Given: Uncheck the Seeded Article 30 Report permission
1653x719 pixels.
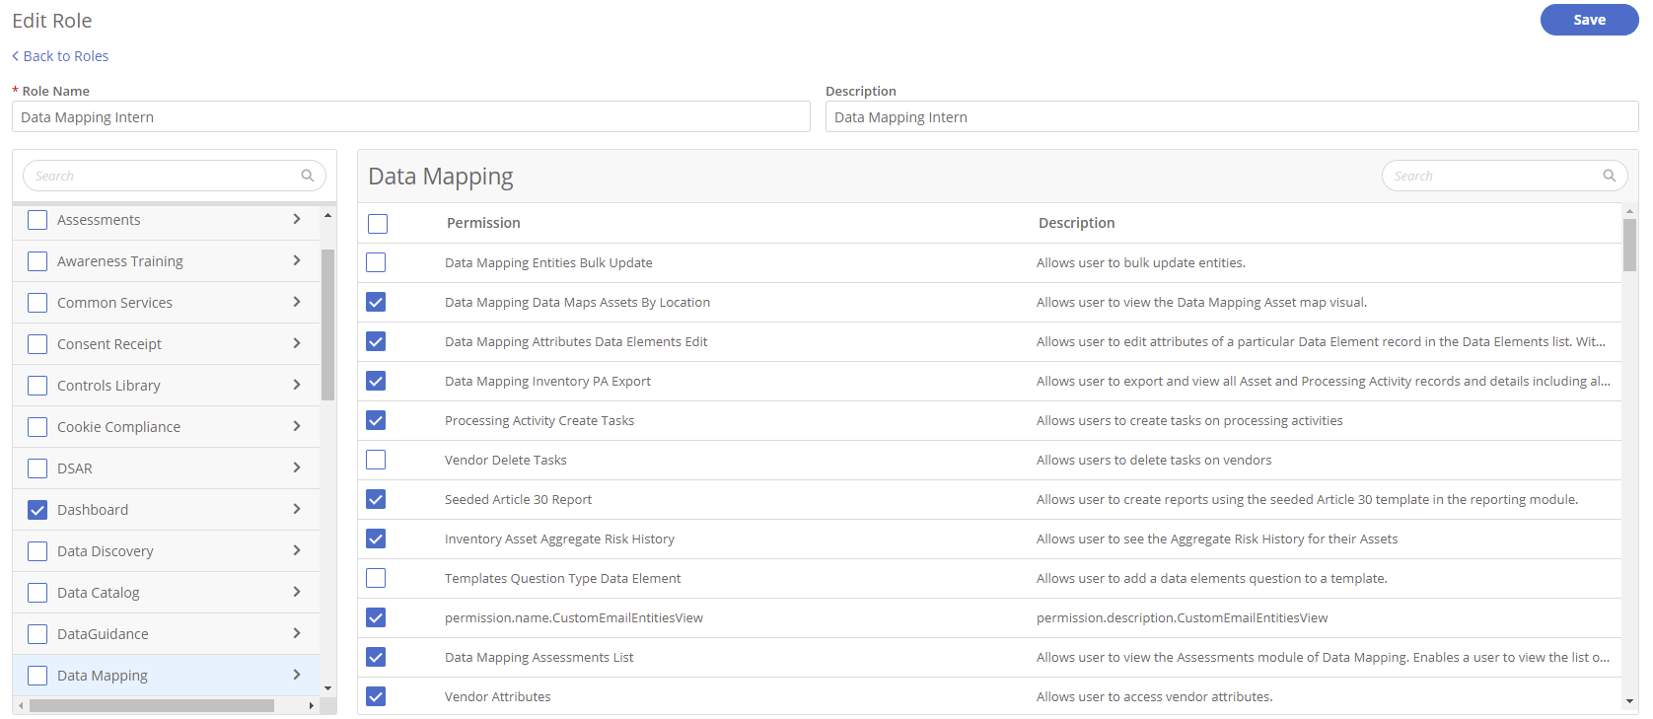Looking at the screenshot, I should pyautogui.click(x=376, y=499).
